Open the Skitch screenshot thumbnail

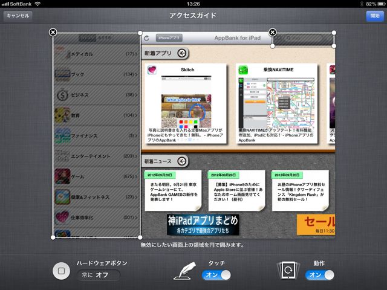186,101
